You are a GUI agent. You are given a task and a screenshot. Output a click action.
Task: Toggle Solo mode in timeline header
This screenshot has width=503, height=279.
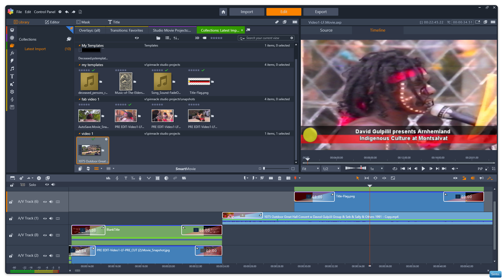pos(32,185)
